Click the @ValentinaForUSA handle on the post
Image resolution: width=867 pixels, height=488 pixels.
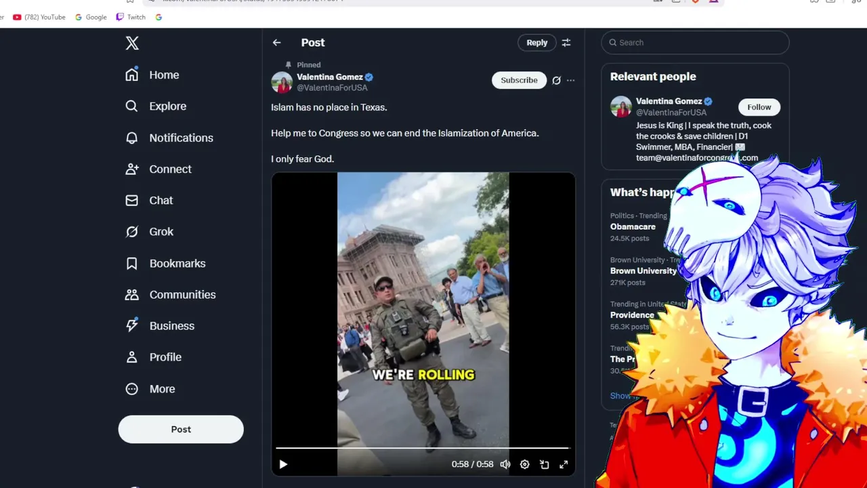coord(332,88)
